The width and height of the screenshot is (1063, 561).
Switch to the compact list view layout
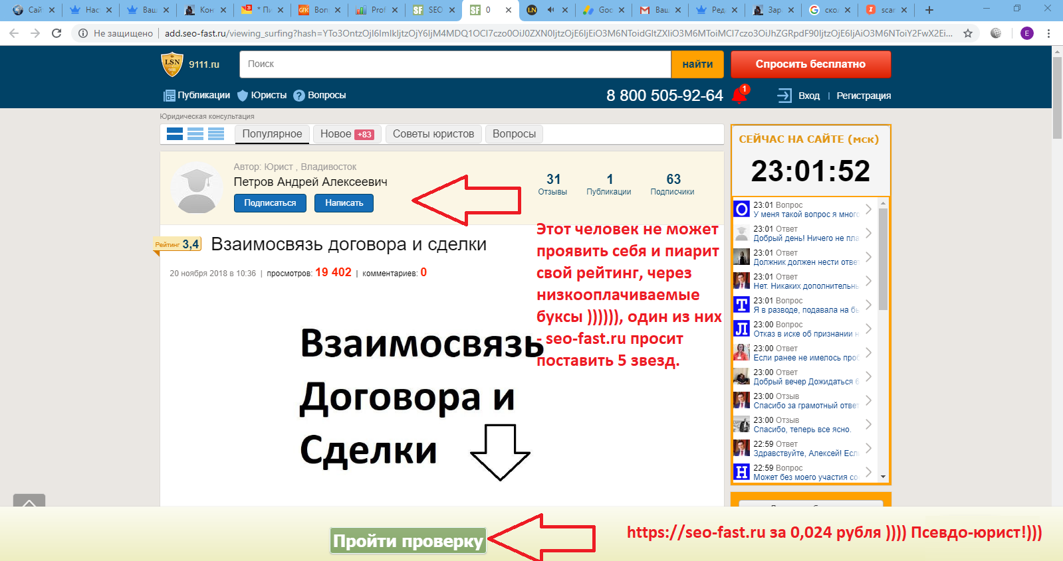click(x=216, y=134)
